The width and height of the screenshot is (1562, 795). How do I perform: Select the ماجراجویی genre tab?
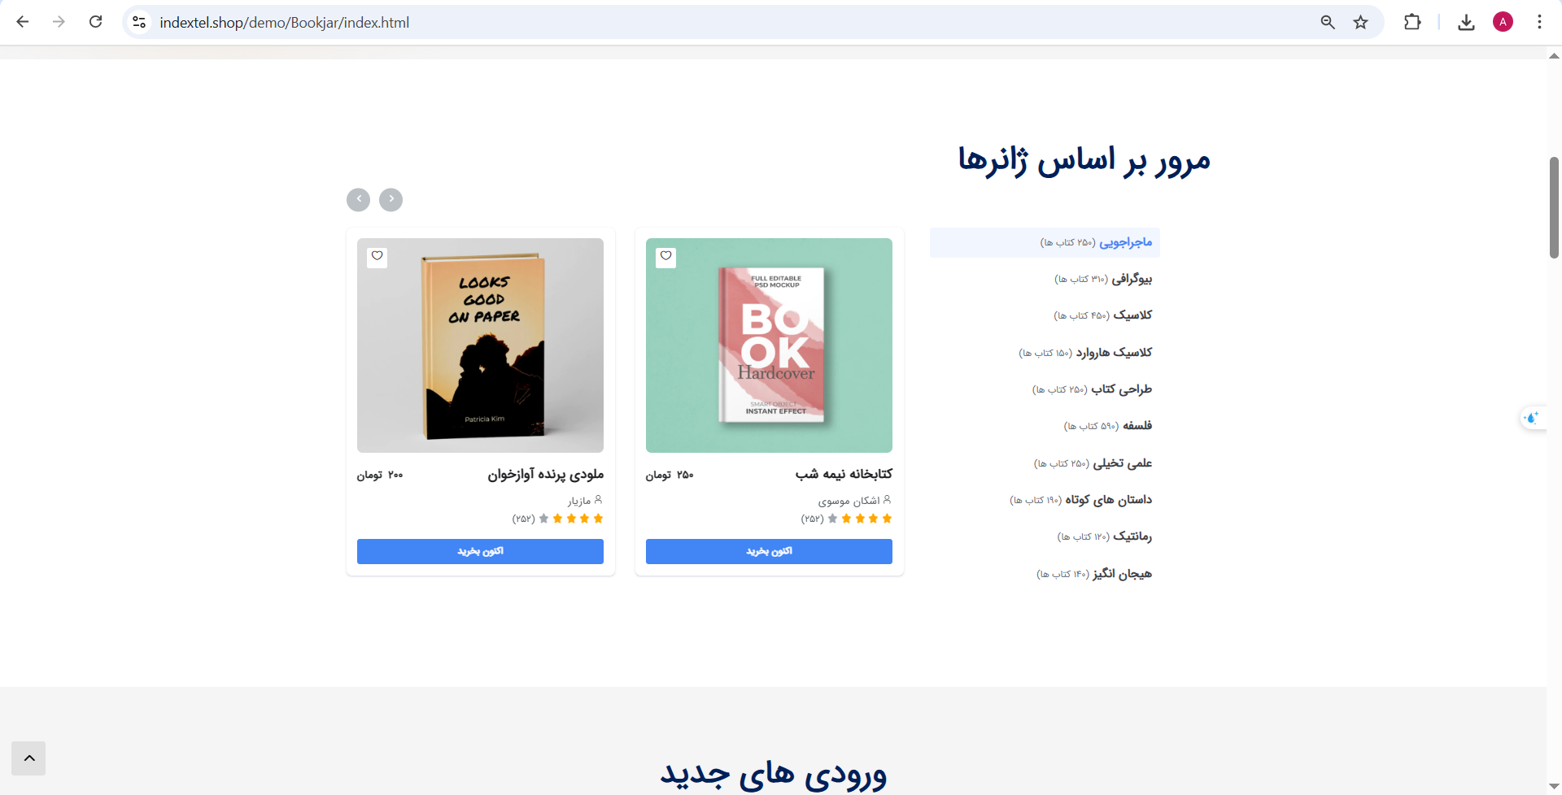[1045, 242]
